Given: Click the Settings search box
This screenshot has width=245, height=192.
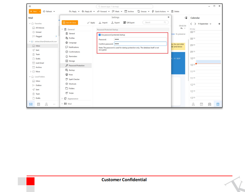Looking at the screenshot, I should (155, 23).
